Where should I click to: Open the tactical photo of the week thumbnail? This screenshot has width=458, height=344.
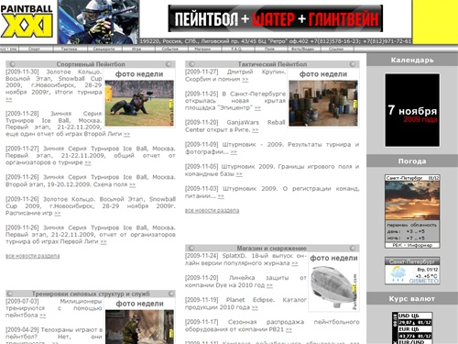click(x=323, y=103)
